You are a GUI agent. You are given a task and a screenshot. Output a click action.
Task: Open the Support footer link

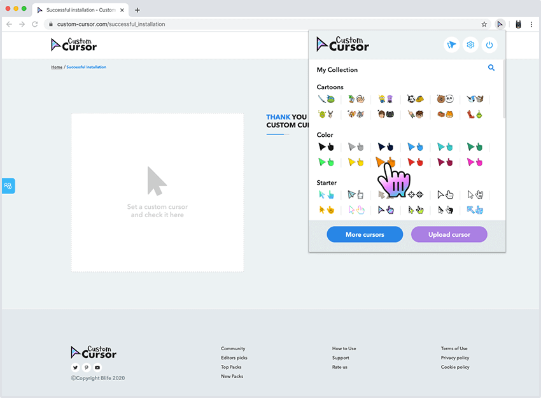(341, 358)
